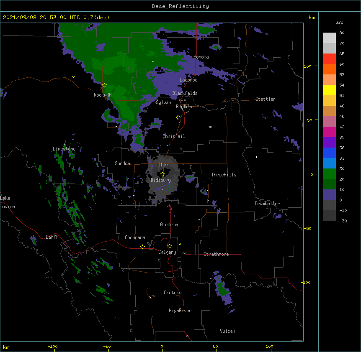Click the dBZ legend heading
The width and height of the screenshot is (361, 352).
tap(339, 22)
